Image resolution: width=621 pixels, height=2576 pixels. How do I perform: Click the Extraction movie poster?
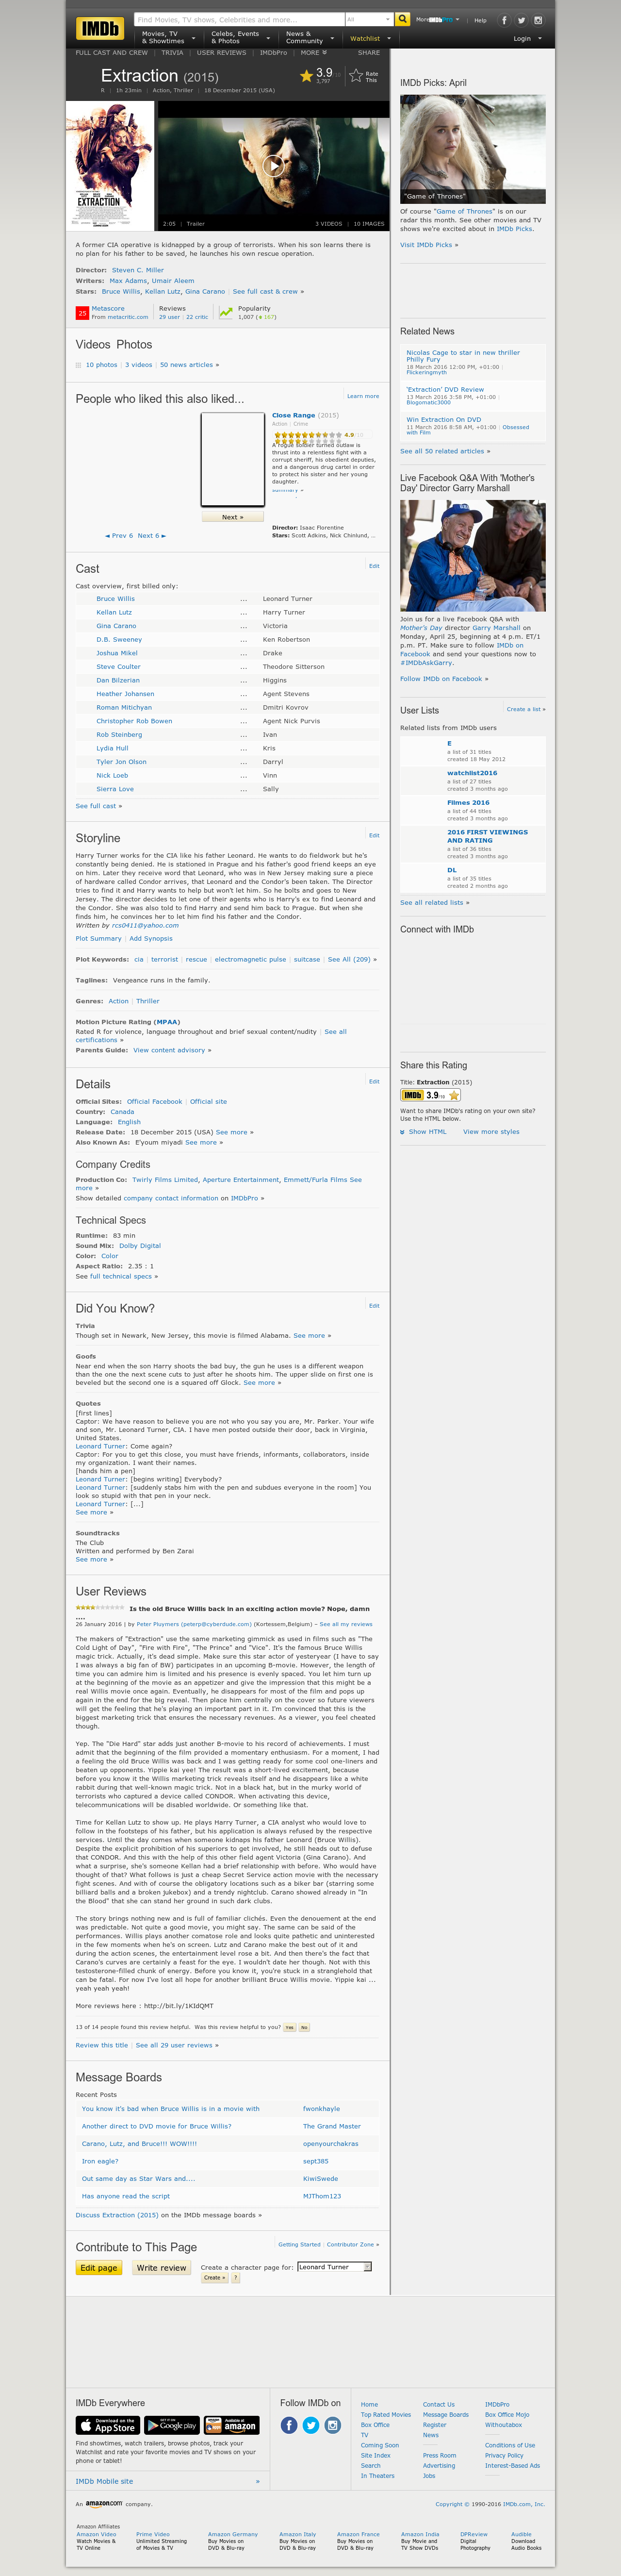tap(110, 165)
